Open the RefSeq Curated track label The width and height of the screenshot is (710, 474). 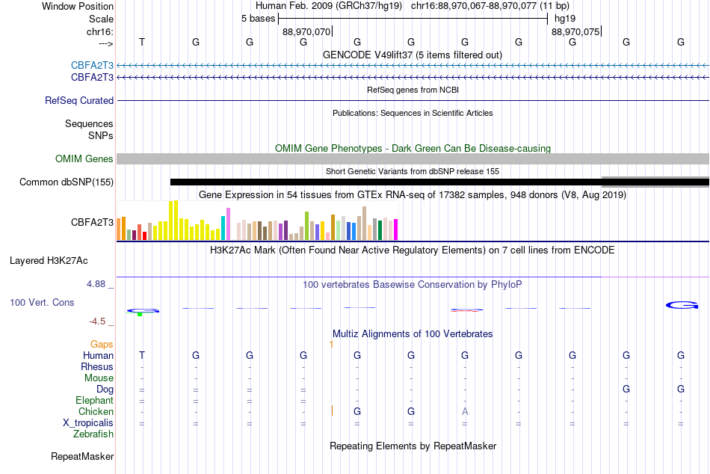(x=79, y=101)
